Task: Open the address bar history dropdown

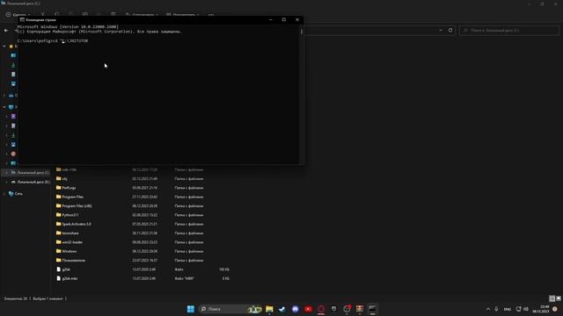Action: (x=441, y=31)
